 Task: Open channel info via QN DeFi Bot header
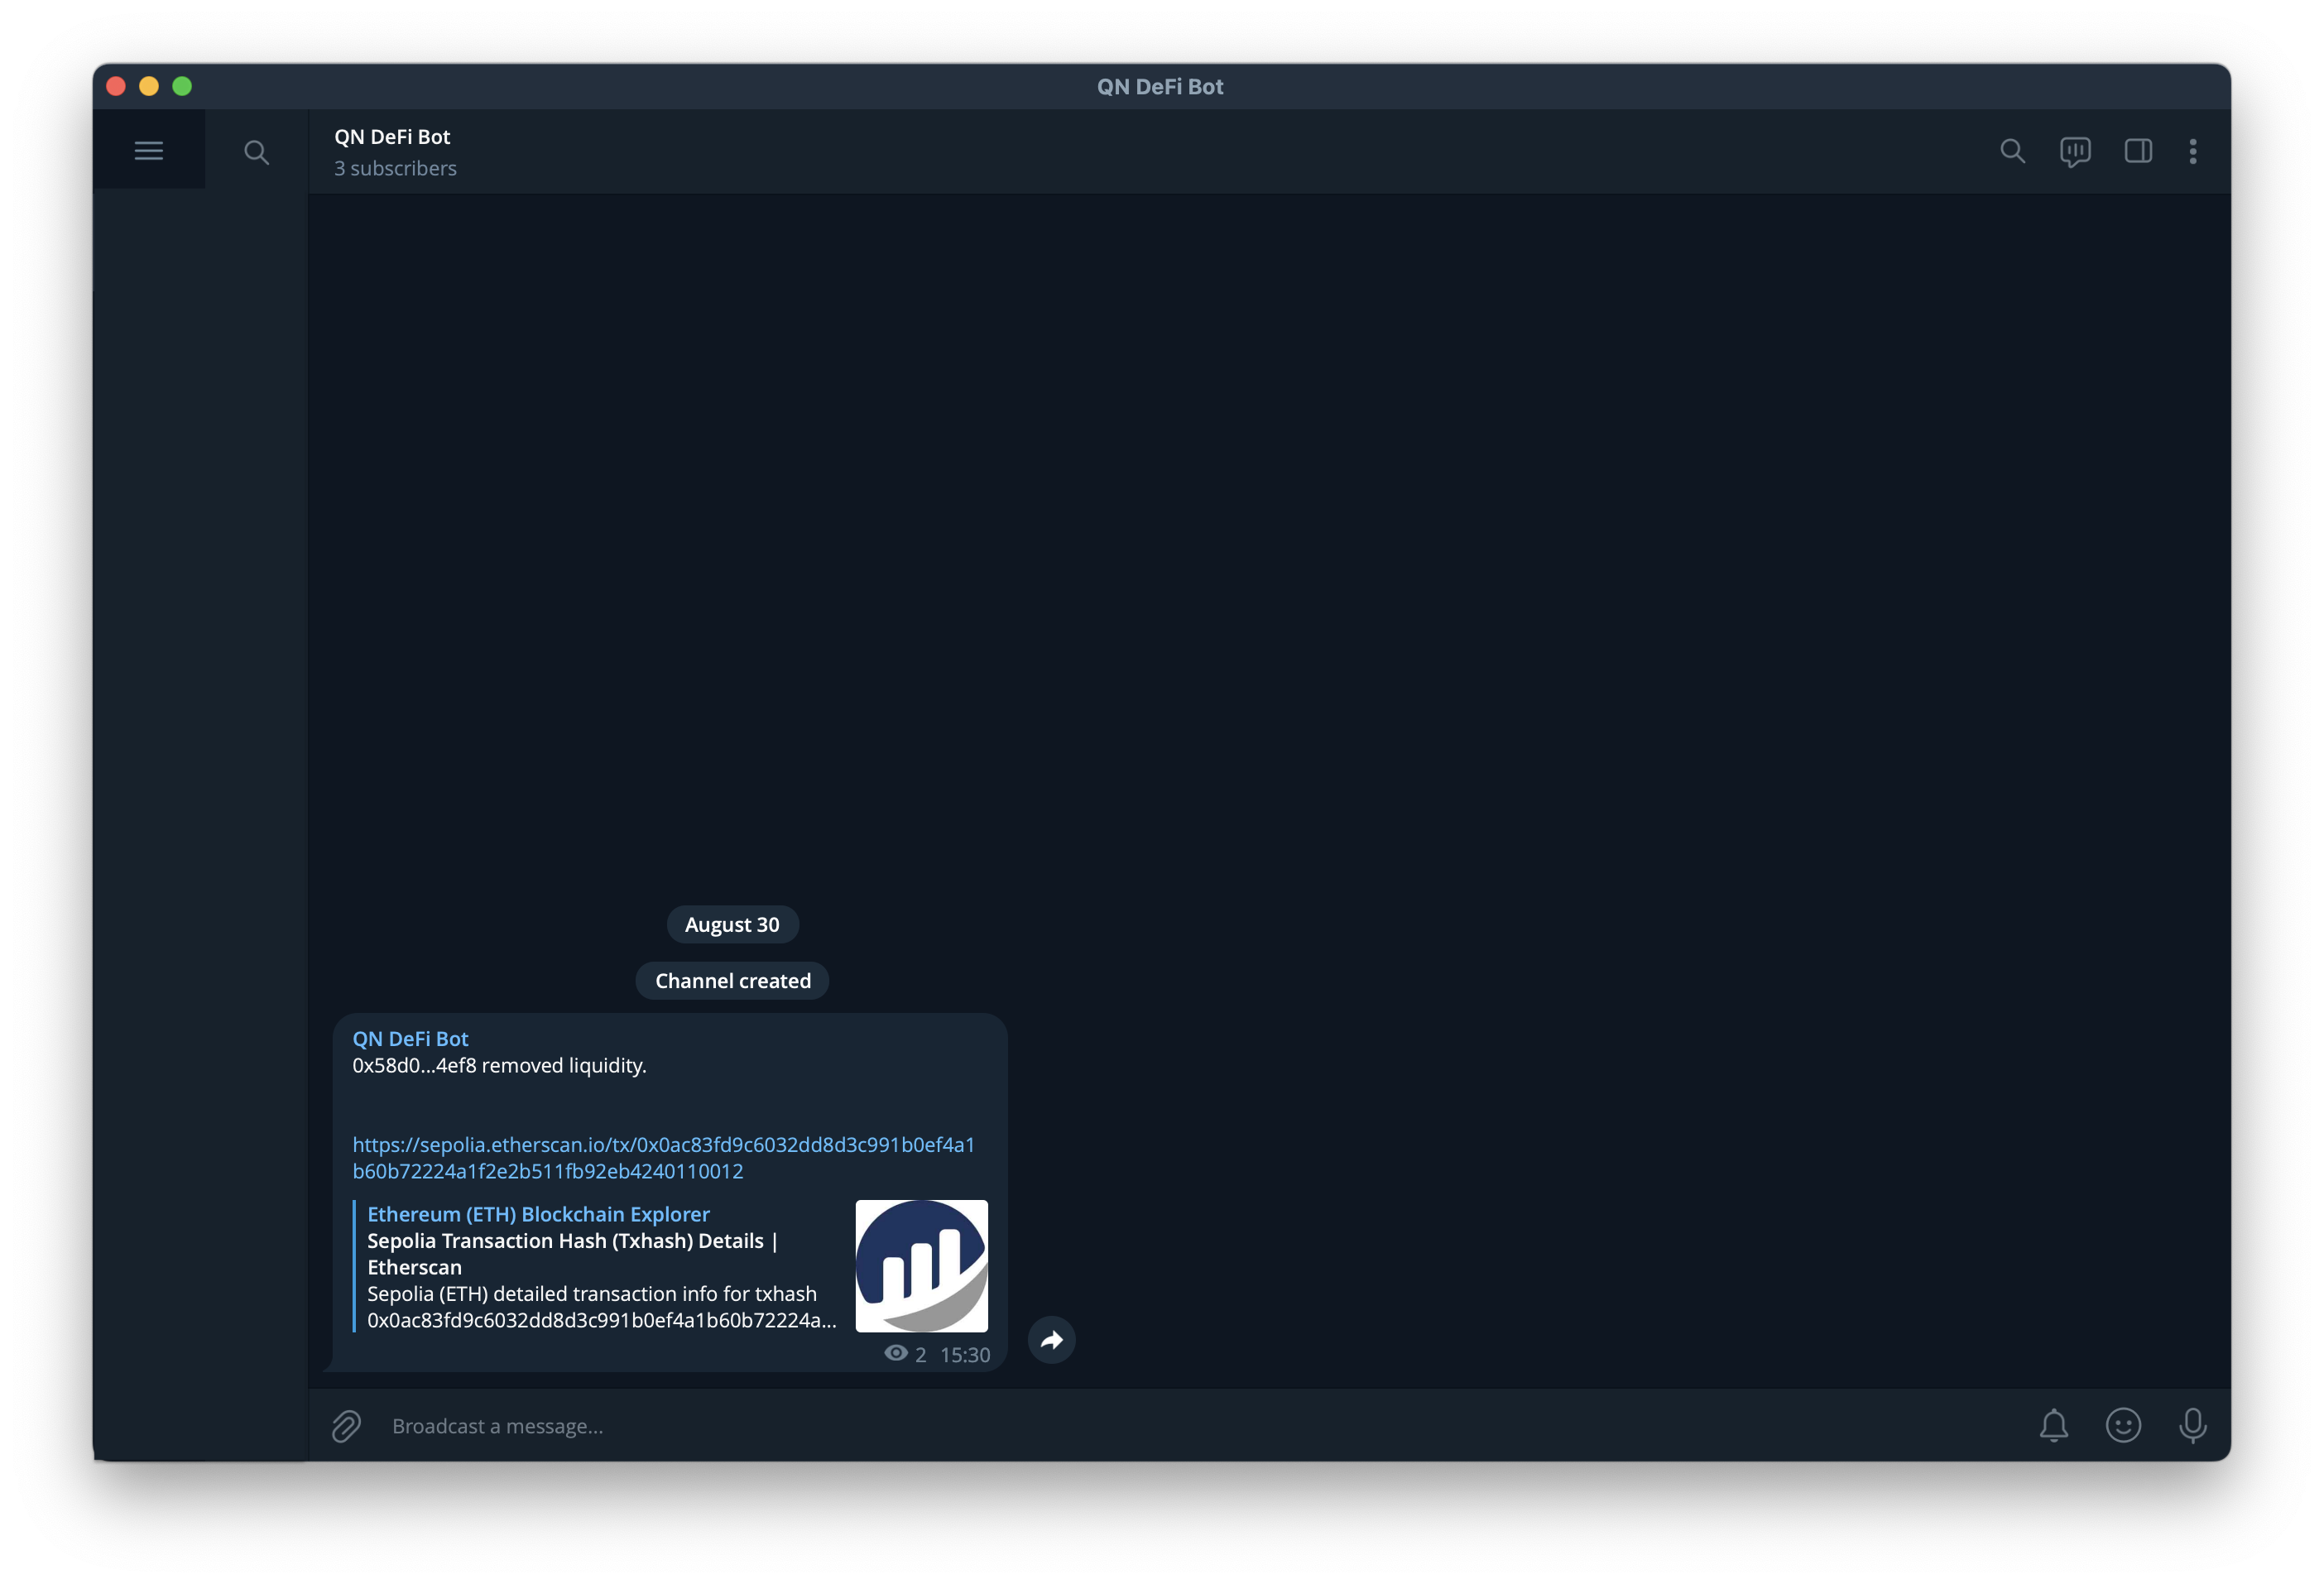(392, 137)
